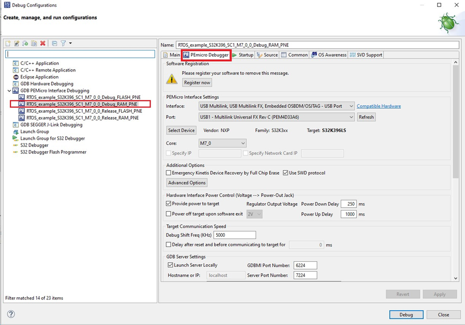Click Power Down Delay field
Image resolution: width=465 pixels, height=325 pixels.
[x=349, y=204]
